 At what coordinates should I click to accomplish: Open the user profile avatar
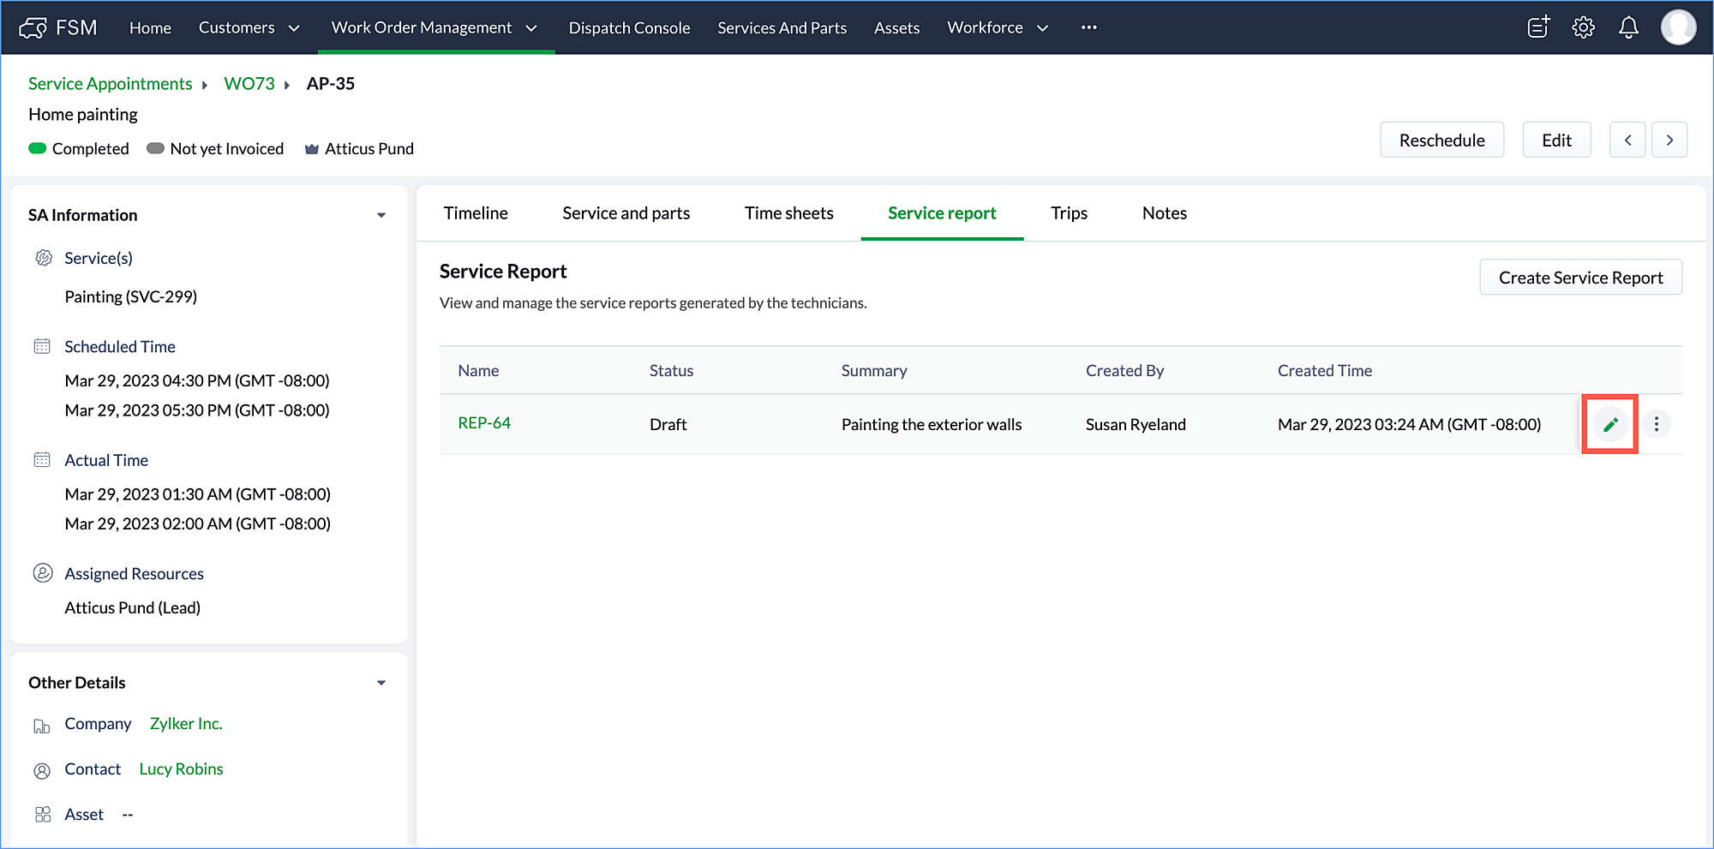click(x=1677, y=27)
